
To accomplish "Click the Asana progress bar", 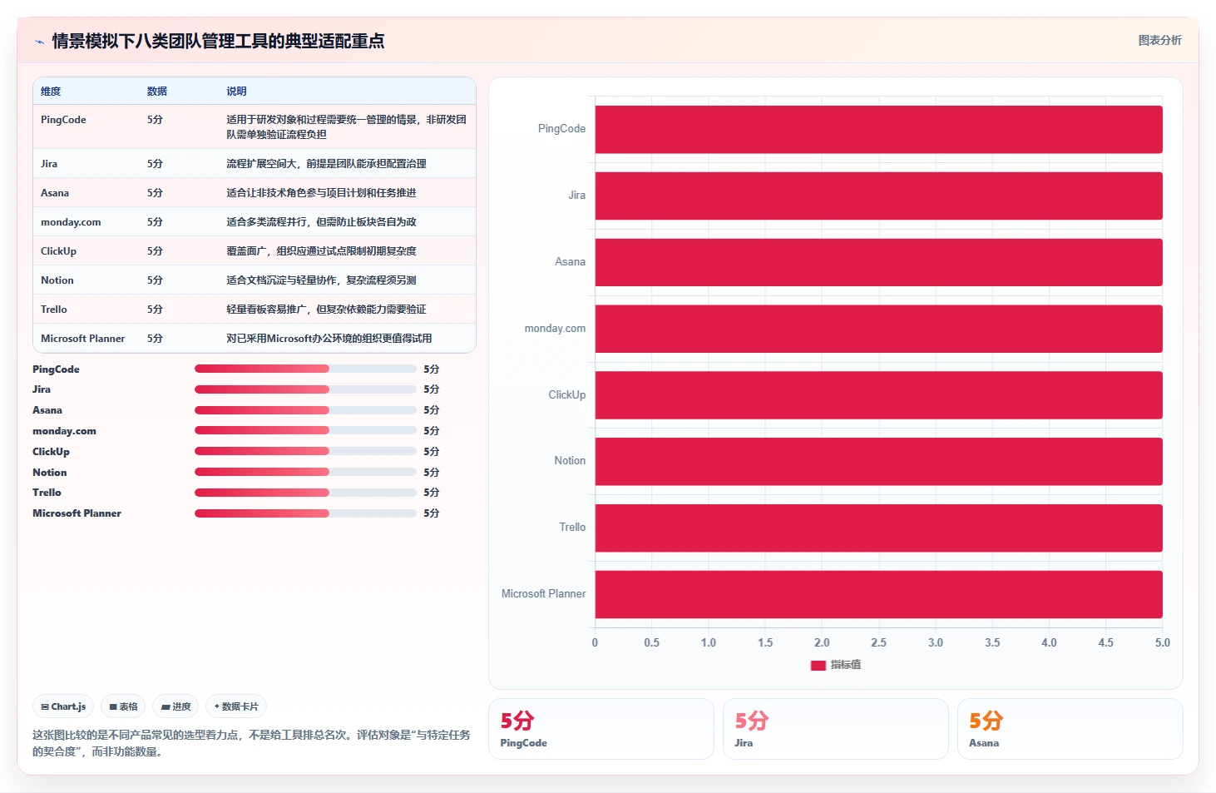I will (305, 410).
